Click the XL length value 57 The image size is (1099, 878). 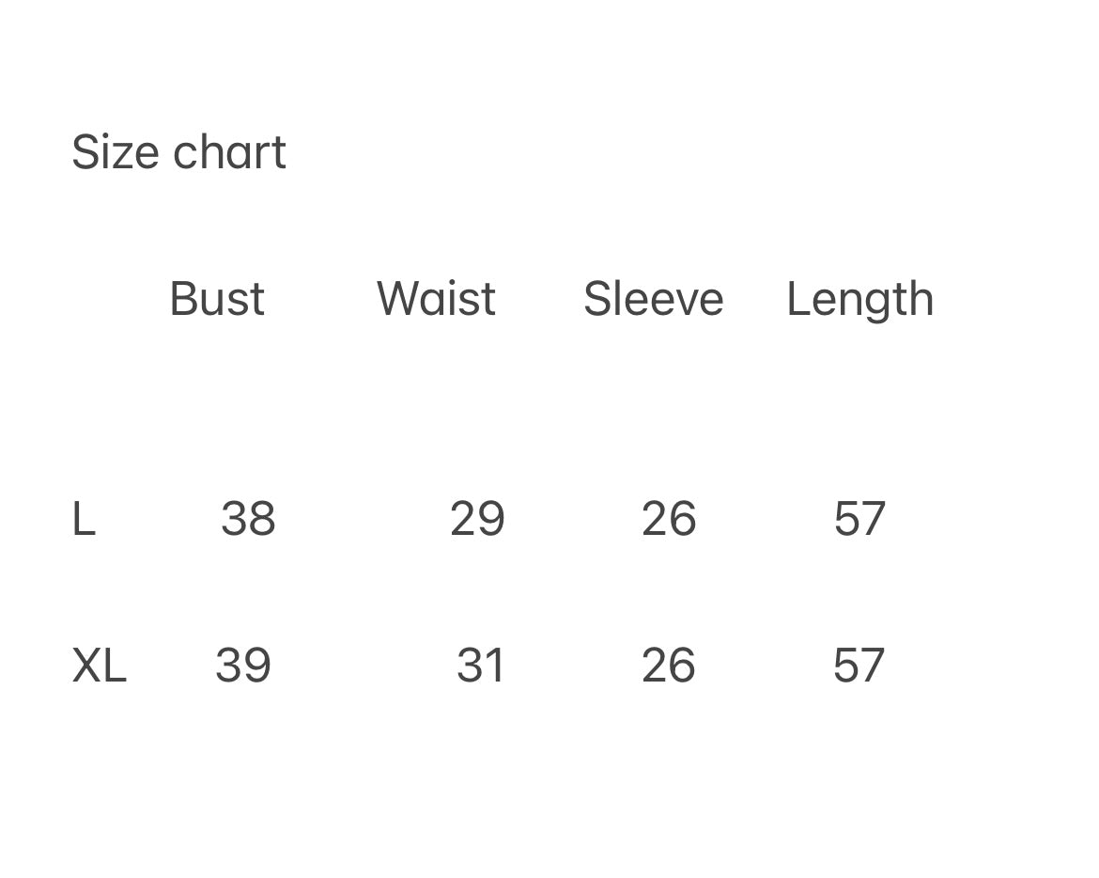click(x=859, y=666)
